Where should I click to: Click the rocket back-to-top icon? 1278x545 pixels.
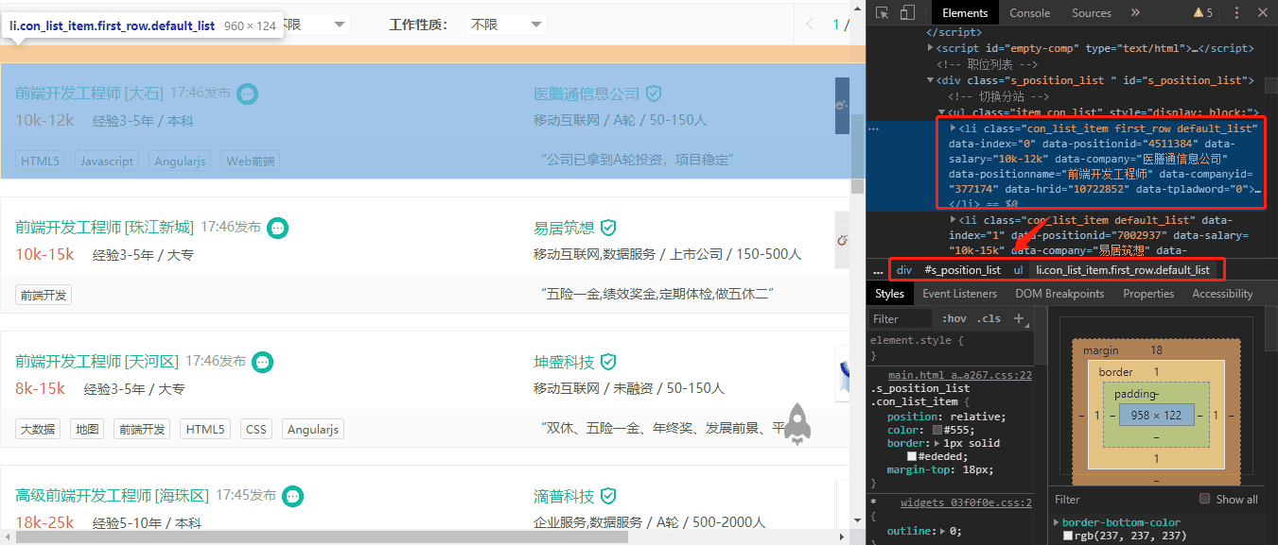[x=799, y=424]
